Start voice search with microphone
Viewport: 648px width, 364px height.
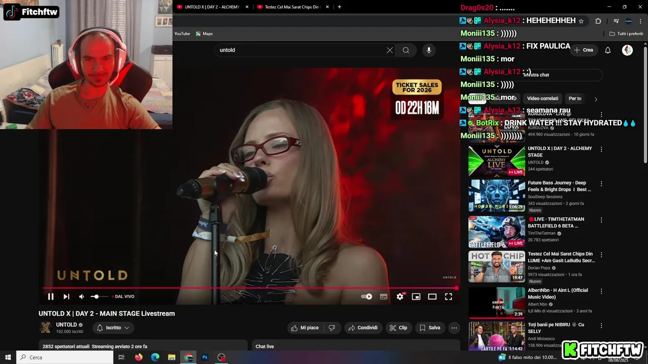pyautogui.click(x=429, y=50)
